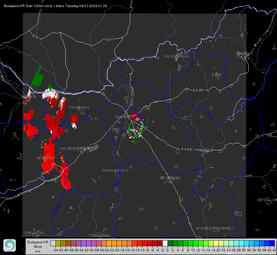Click the 'A 3 (H)' road label near Eger
The height and width of the screenshot is (255, 277).
pyautogui.click(x=198, y=90)
